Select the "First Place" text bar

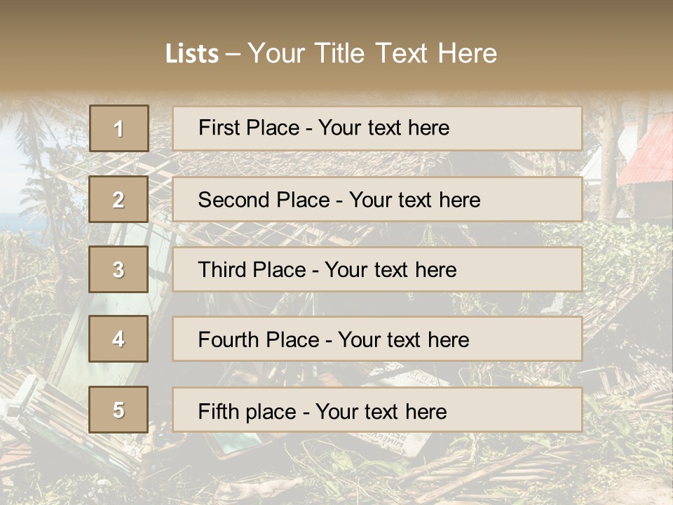(377, 128)
